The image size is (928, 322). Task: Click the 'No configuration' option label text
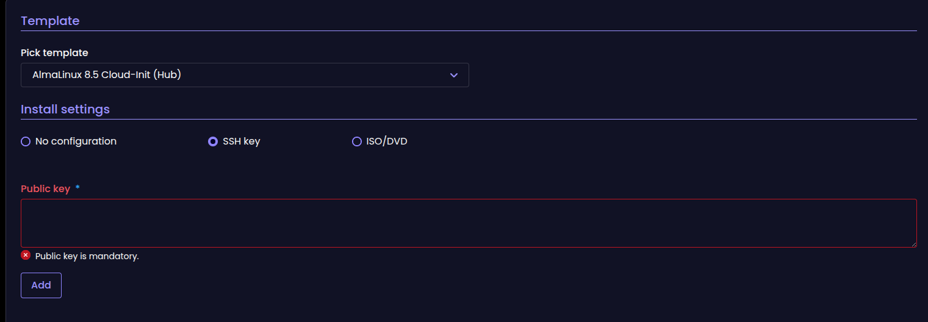click(x=76, y=141)
